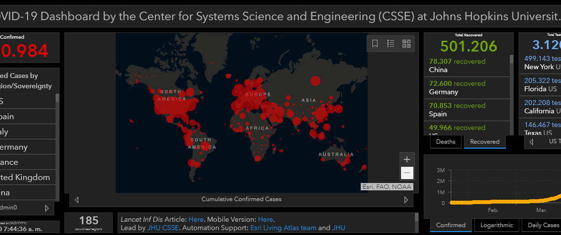Open the Esri Living Atlas team link
Viewport: 561px width, 235px height.
(x=283, y=228)
